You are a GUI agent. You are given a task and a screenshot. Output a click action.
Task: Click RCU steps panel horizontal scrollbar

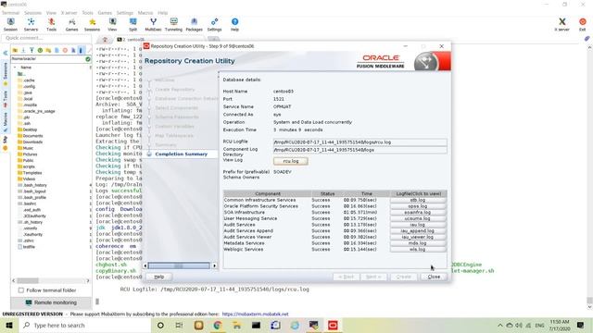(x=179, y=265)
